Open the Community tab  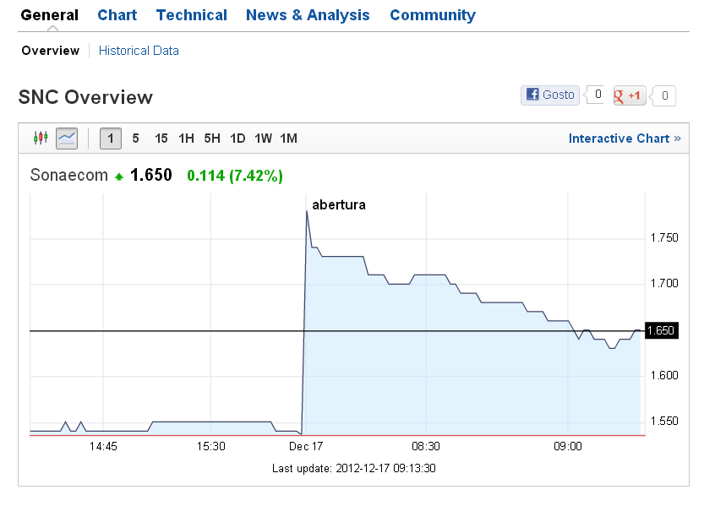click(433, 15)
